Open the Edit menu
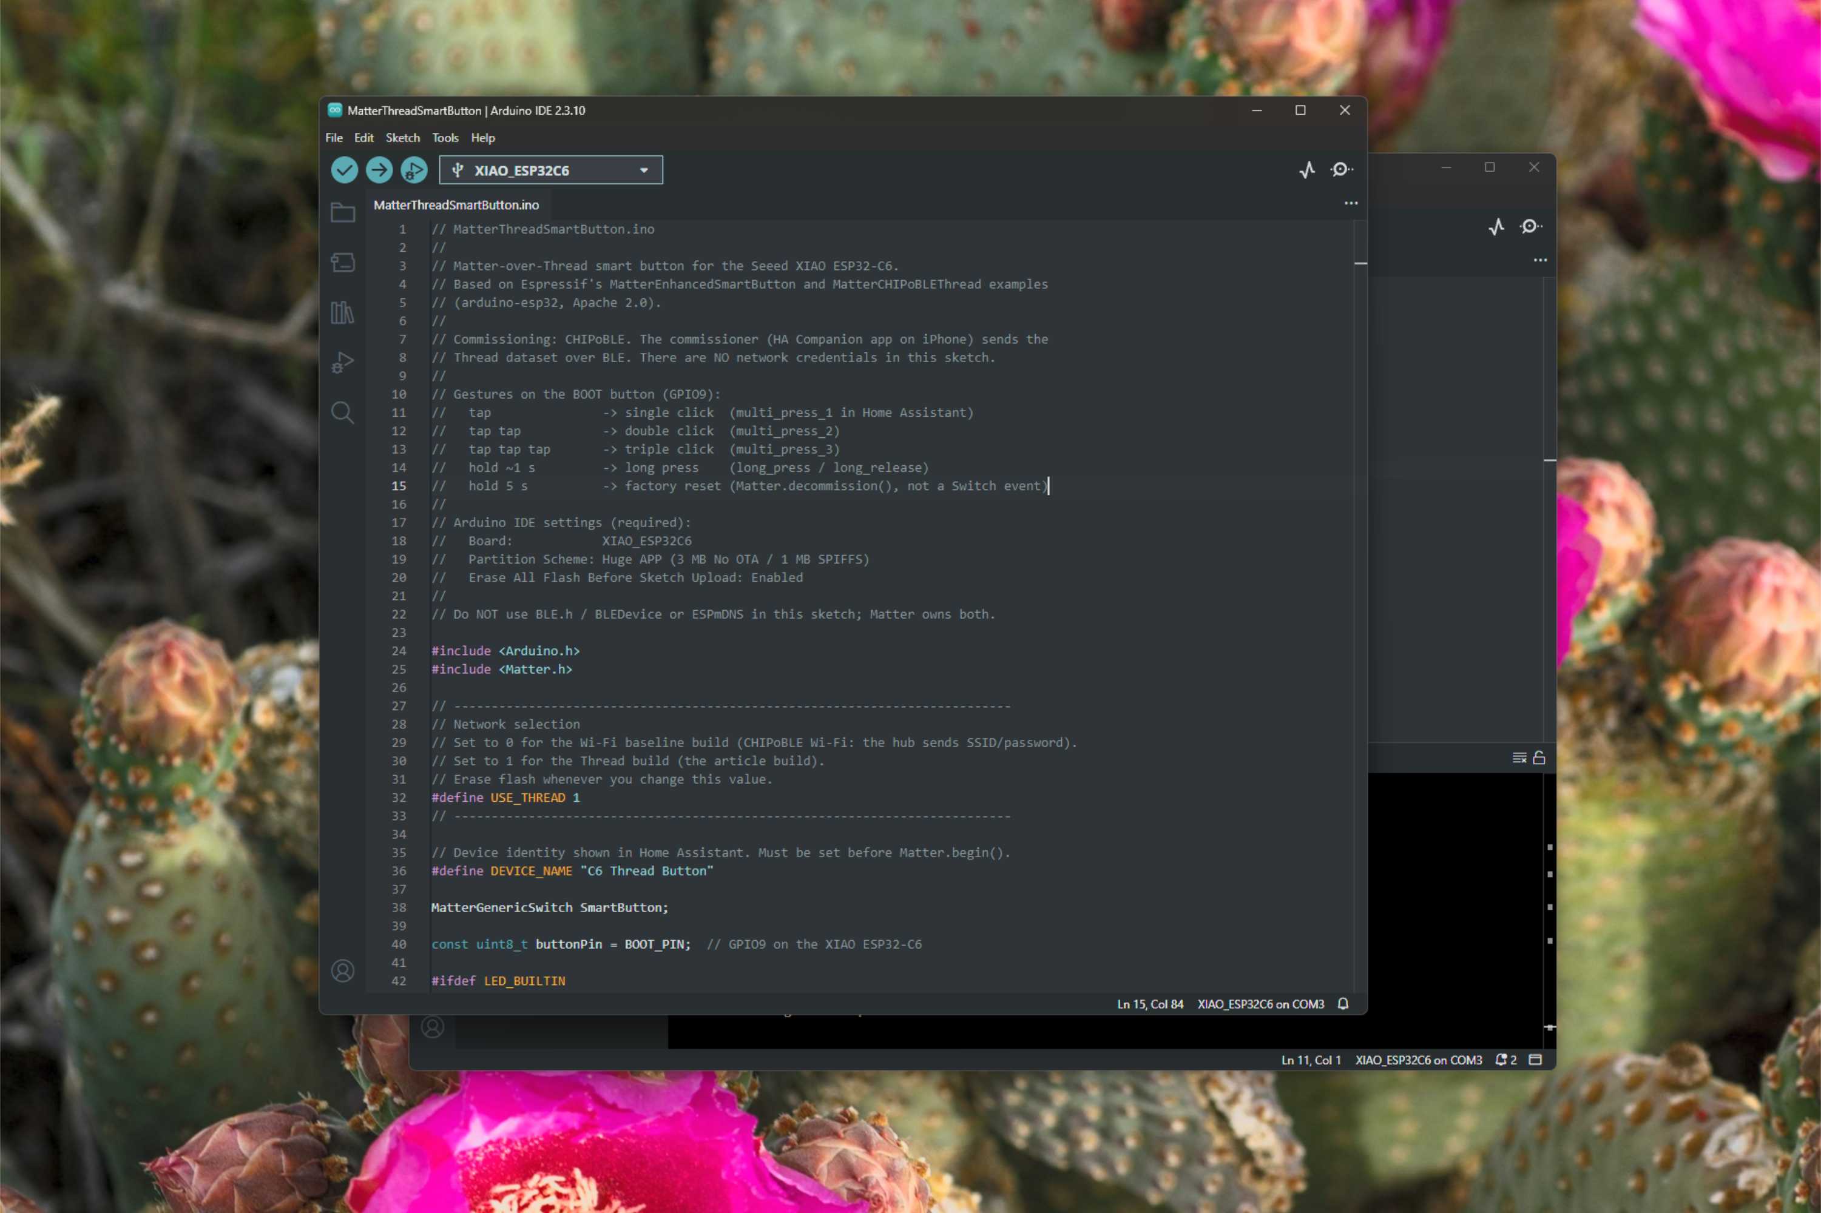Image resolution: width=1821 pixels, height=1213 pixels. coord(363,138)
